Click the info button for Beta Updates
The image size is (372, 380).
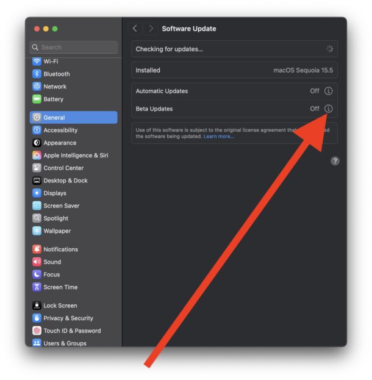click(328, 109)
